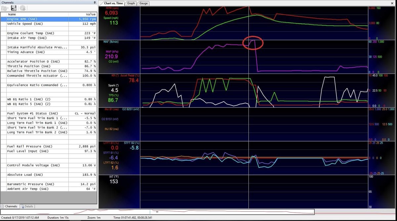The height and width of the screenshot is (221, 397).
Task: Click the O2 B2S1 (mV) chart label
Action: [130, 109]
